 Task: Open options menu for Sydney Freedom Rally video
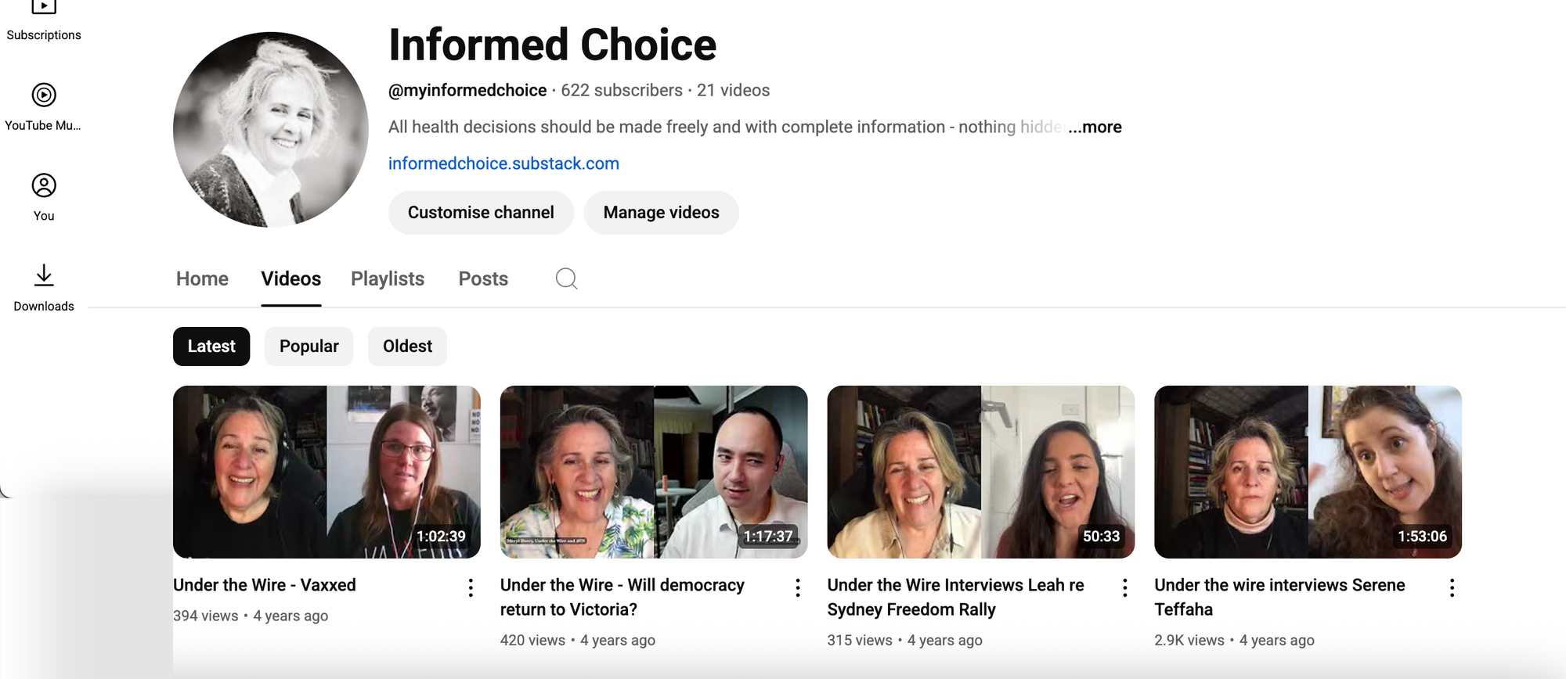tap(1125, 588)
